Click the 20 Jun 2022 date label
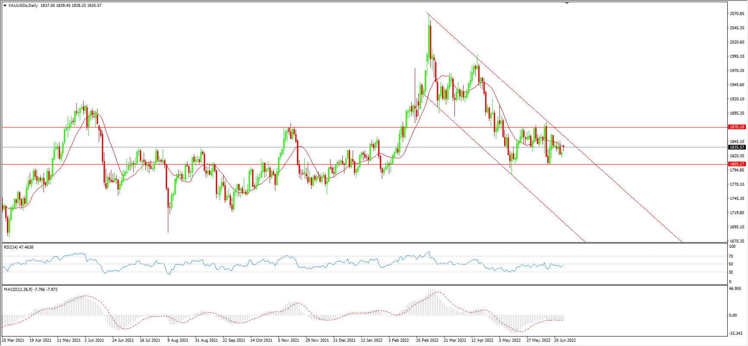This screenshot has height=346, width=748. click(565, 340)
